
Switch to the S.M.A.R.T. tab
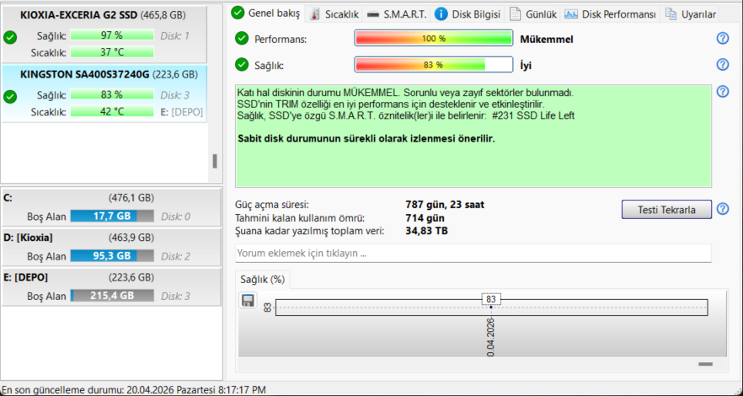point(397,14)
